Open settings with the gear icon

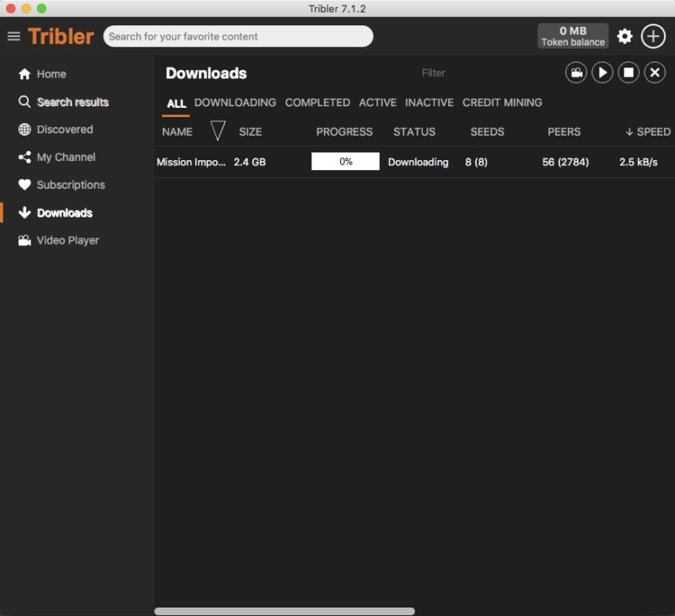tap(624, 36)
